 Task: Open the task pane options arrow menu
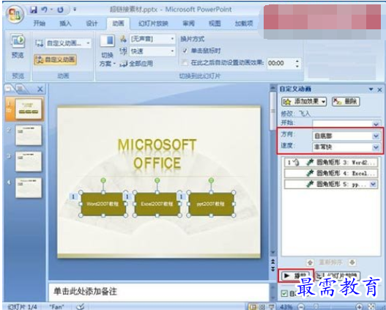pos(371,89)
